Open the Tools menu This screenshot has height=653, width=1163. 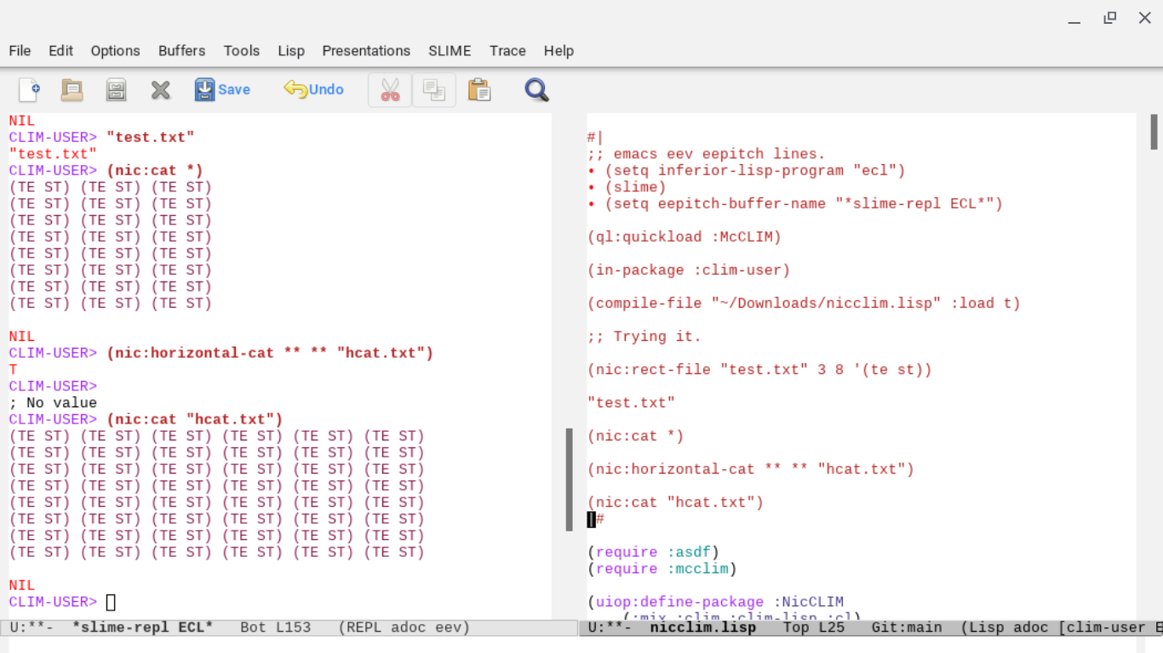242,51
